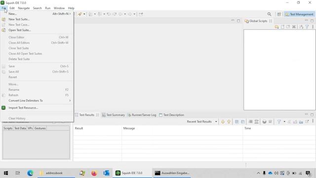
Task: Open the perspective chooser icon
Action: click(x=279, y=14)
